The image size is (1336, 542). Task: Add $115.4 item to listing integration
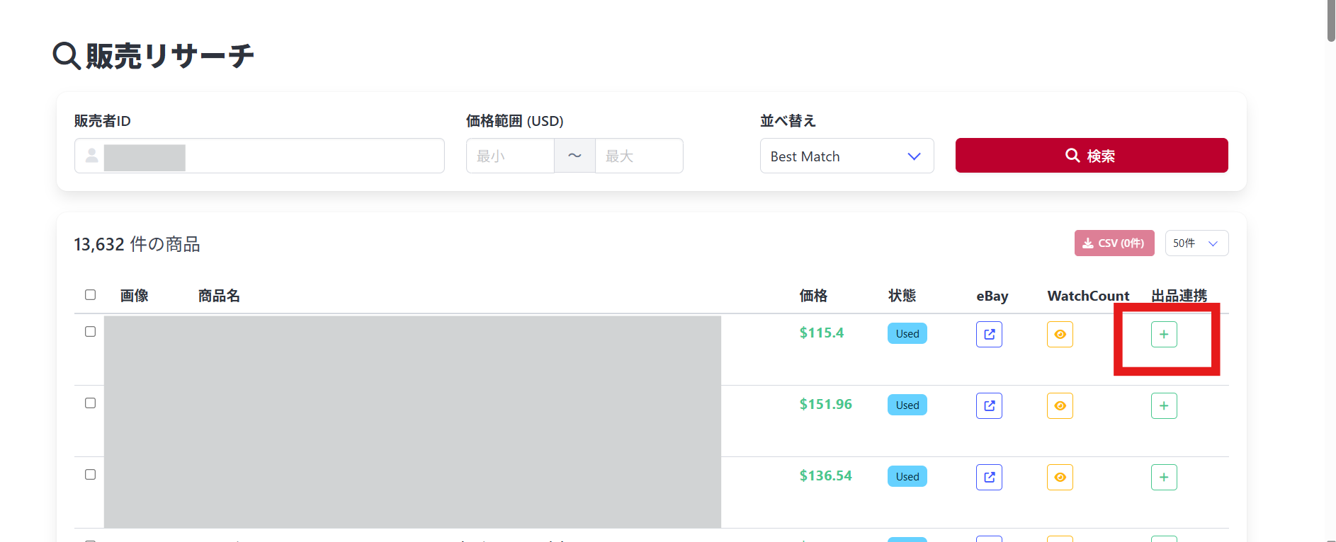(1164, 334)
